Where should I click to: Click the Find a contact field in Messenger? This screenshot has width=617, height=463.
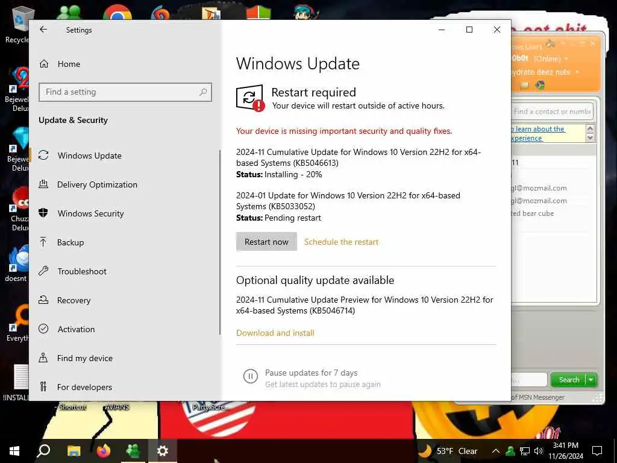click(x=552, y=112)
